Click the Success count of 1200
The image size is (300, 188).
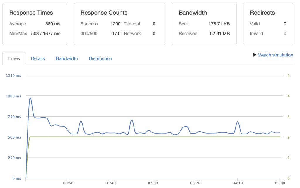[x=115, y=24]
